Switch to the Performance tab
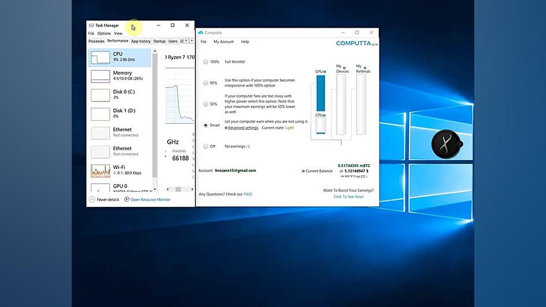 [117, 40]
